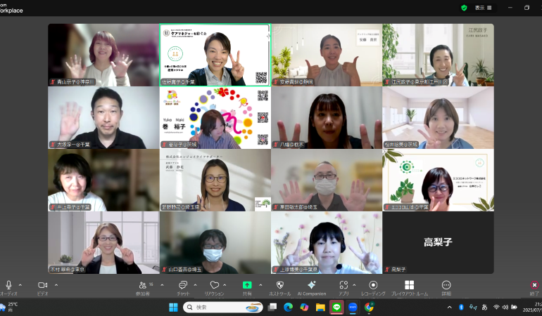The image size is (542, 316).
Task: Launch AI Companion from the toolbar
Action: click(x=311, y=285)
